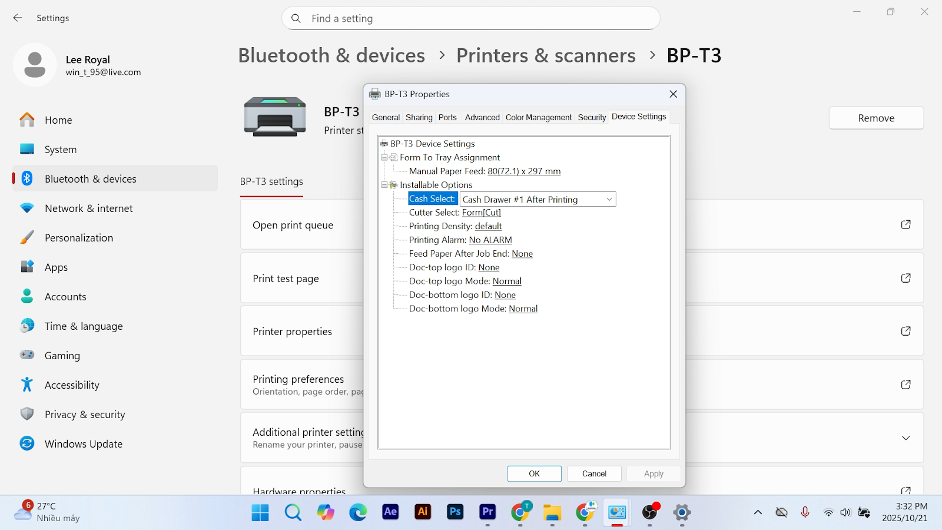Open Time & language settings
Screen dimensions: 942x530
tap(115, 326)
